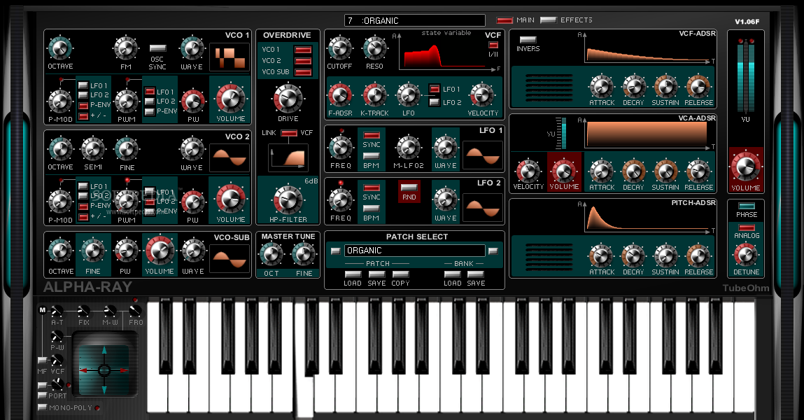The width and height of the screenshot is (804, 420).
Task: Toggle MONO-POLY switch
Action: tap(43, 407)
